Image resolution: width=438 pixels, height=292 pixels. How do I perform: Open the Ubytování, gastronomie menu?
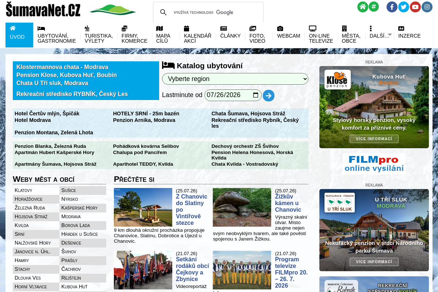point(57,38)
